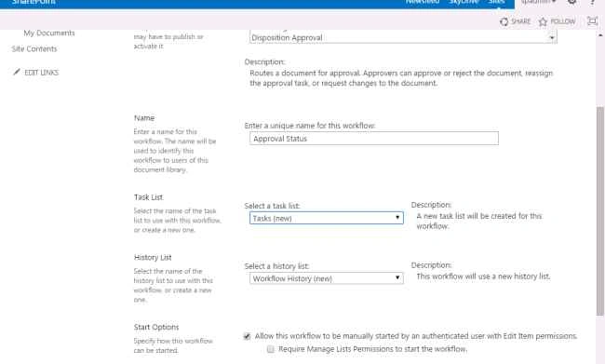The image size is (605, 364).
Task: Check Require Manage Lists Permissions option
Action: (271, 349)
